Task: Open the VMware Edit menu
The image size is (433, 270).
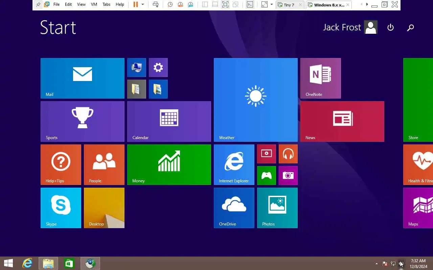Action: tap(68, 4)
